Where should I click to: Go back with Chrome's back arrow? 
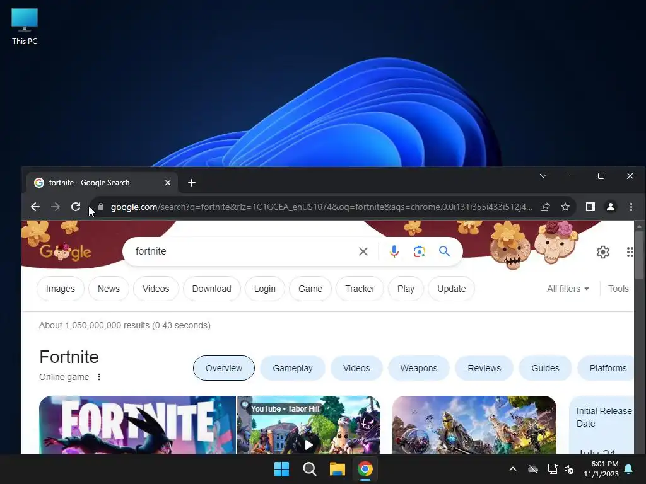pos(35,207)
